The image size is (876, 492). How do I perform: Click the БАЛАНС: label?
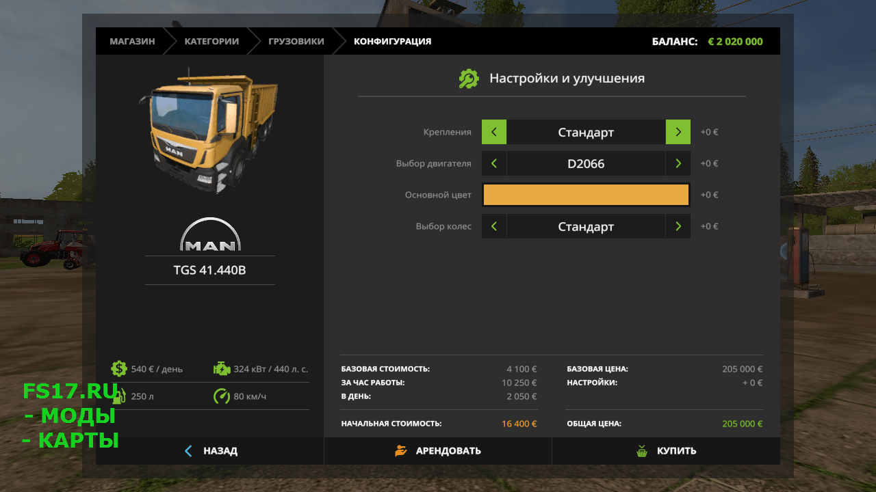pos(675,41)
